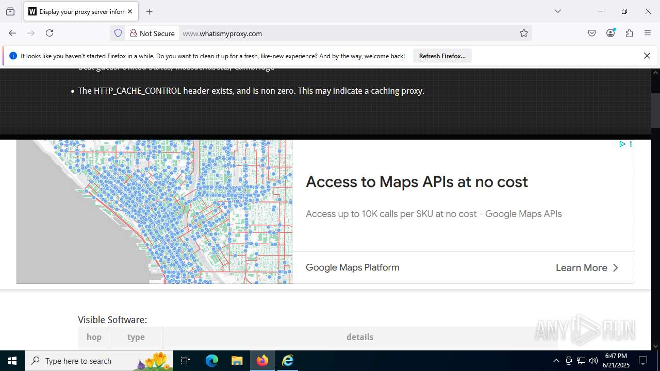Click the Refresh Firefox button
The height and width of the screenshot is (371, 660).
coord(442,56)
